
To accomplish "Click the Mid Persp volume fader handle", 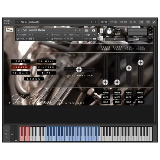I will tap(129, 68).
